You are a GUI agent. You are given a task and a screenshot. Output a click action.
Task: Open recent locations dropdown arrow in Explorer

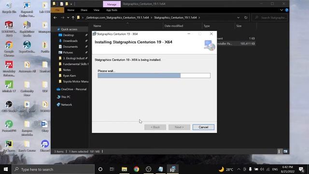(68, 17)
